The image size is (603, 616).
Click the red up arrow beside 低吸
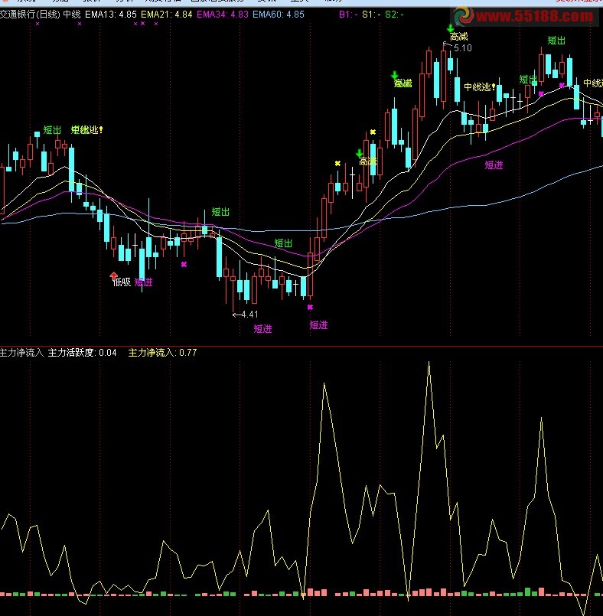[113, 275]
